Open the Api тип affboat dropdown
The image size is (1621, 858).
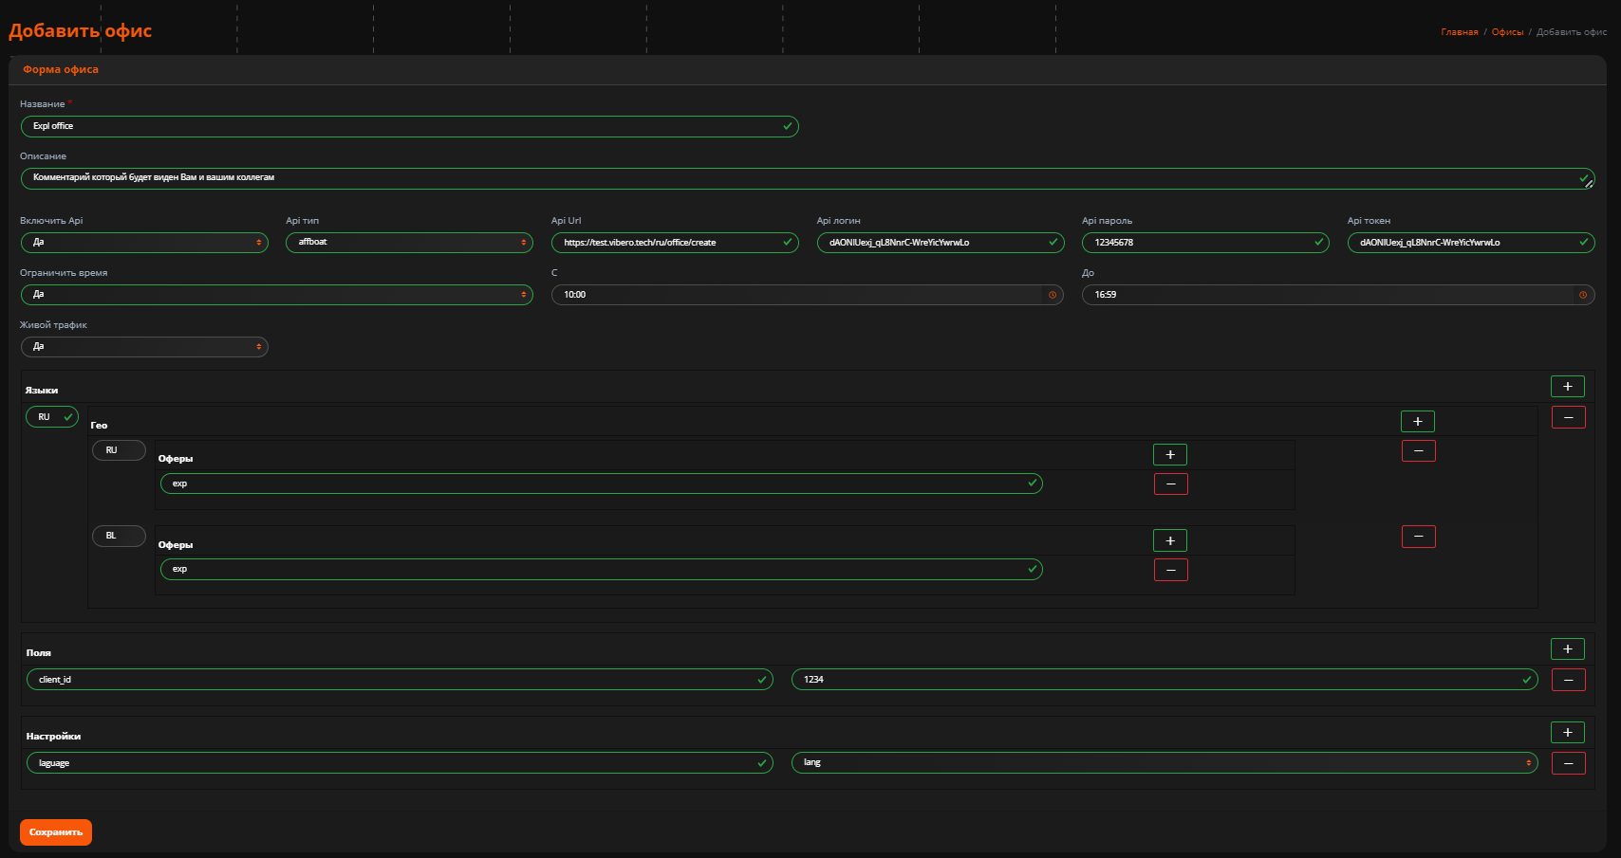409,243
